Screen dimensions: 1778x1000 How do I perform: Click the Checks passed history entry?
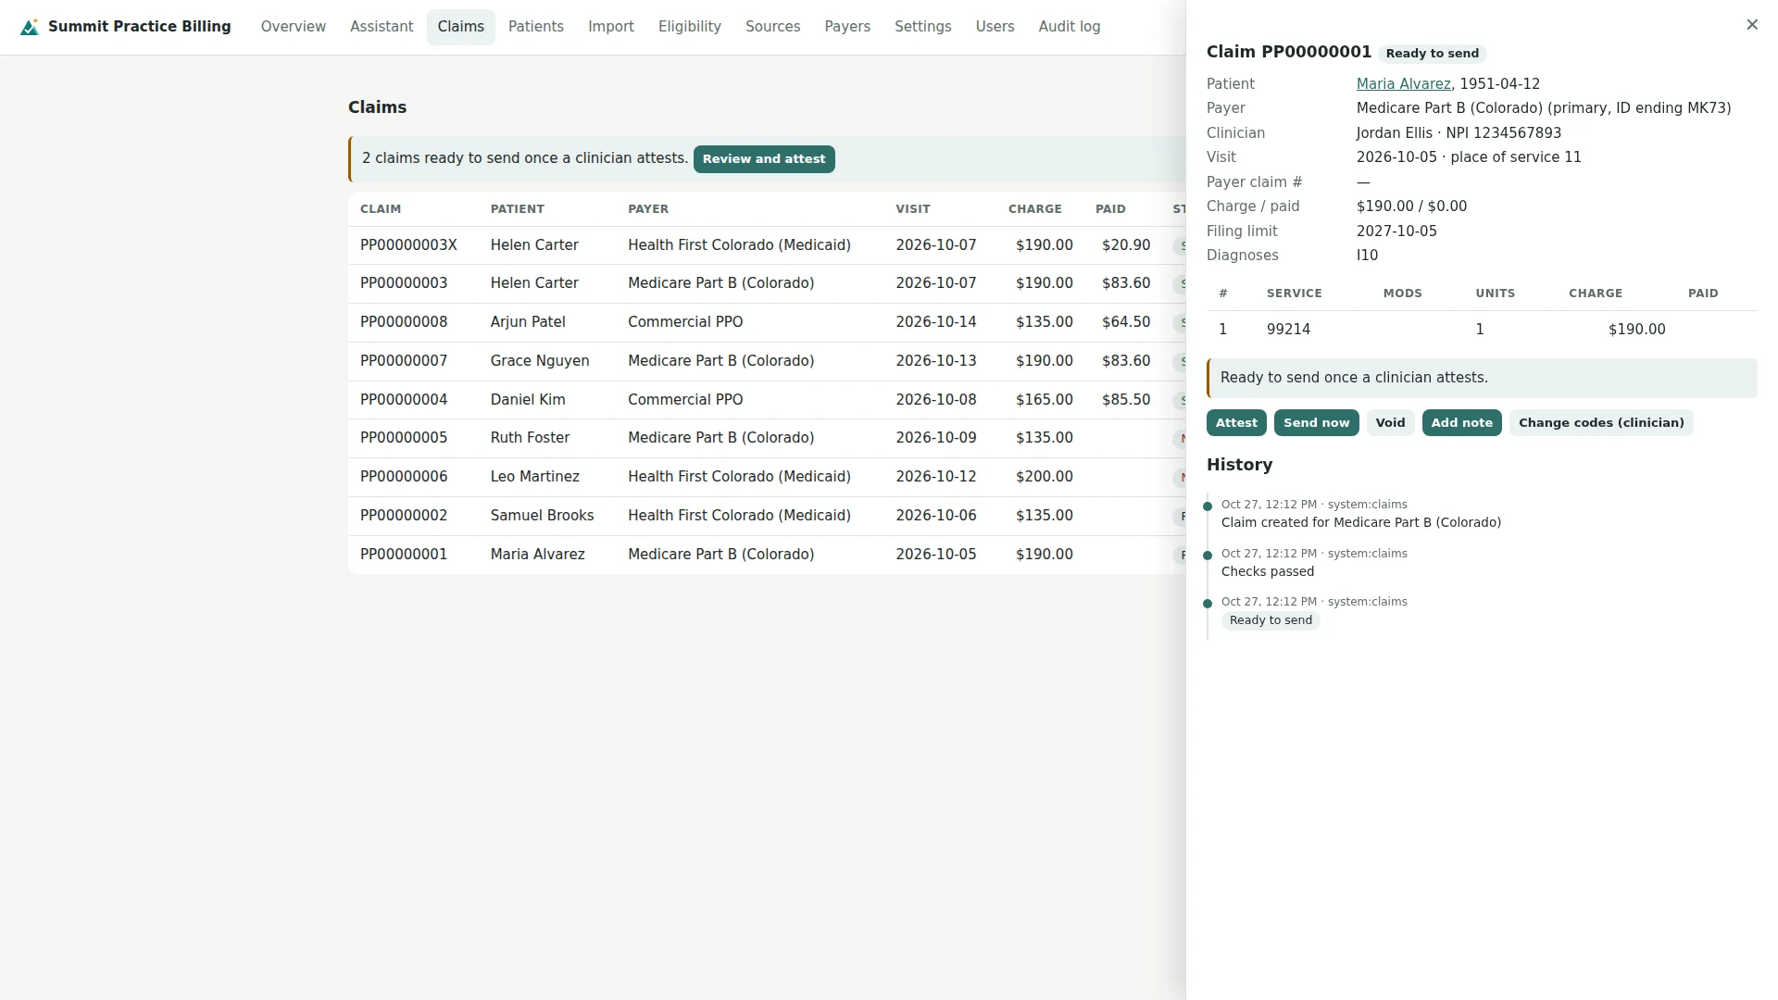[1267, 572]
